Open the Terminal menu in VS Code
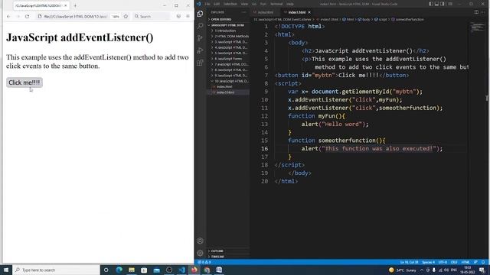 click(276, 4)
